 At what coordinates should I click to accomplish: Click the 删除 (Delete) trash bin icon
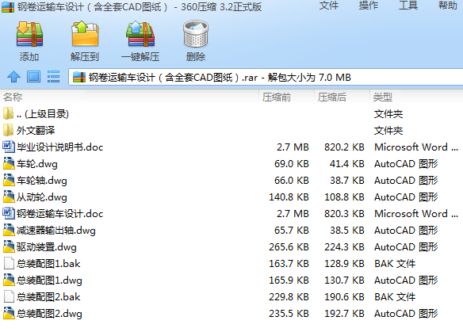196,34
